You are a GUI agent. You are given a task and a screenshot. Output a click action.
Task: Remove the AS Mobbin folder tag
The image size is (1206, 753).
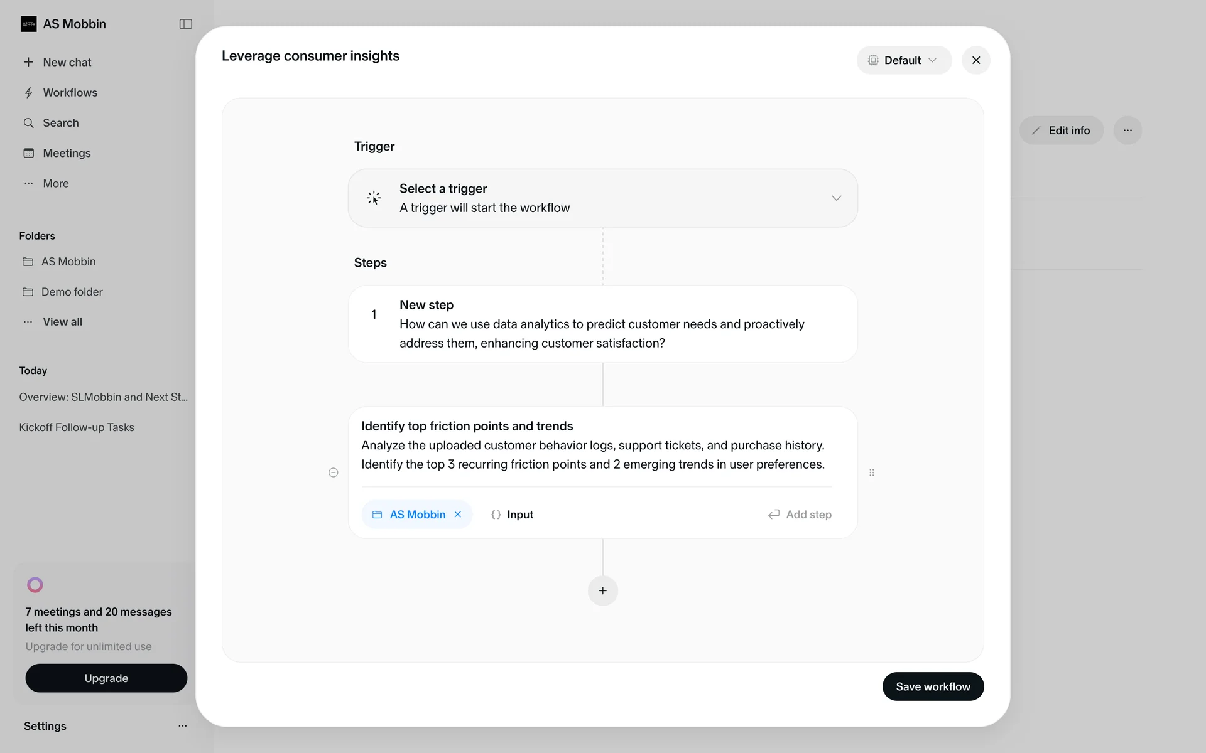point(458,515)
